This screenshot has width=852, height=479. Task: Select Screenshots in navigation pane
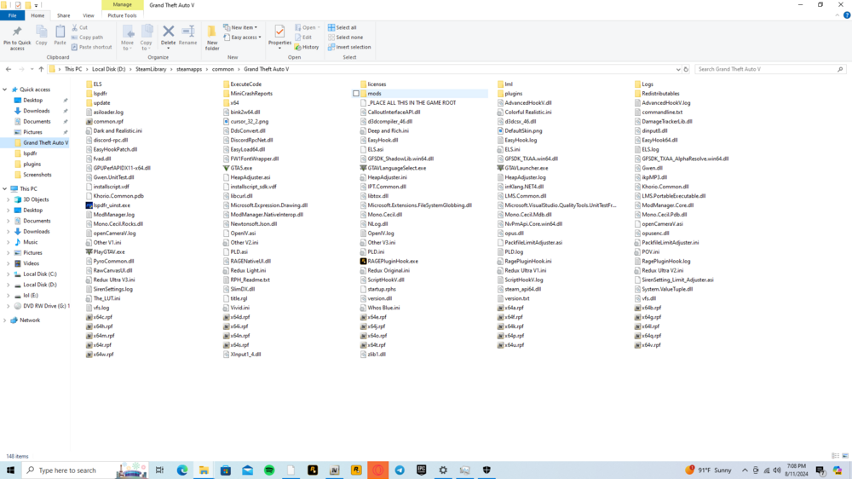point(37,175)
